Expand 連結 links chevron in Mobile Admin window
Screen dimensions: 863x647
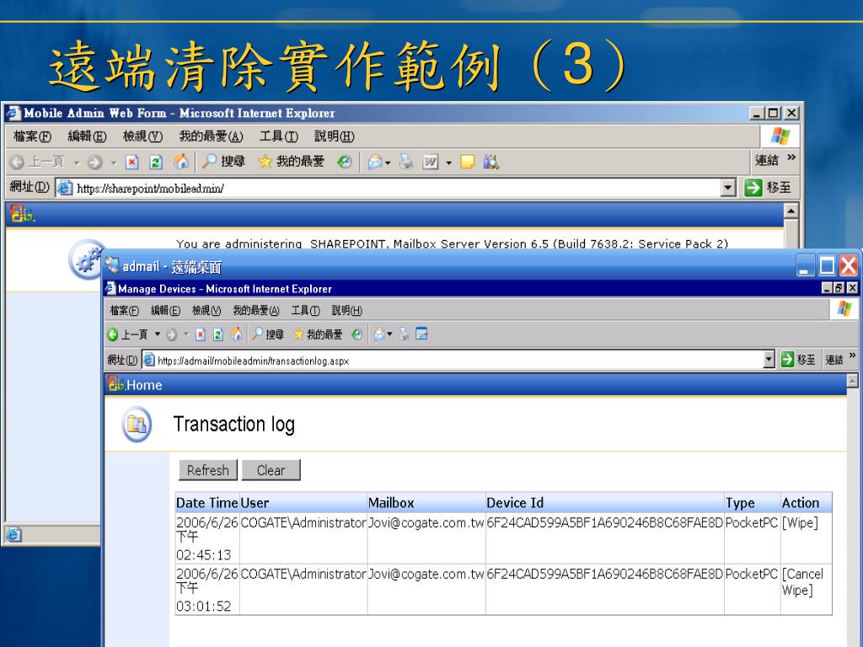click(x=791, y=158)
